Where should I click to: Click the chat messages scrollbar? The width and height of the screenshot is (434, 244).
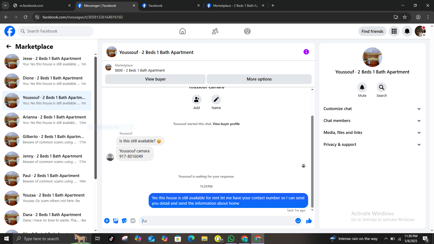point(312,161)
